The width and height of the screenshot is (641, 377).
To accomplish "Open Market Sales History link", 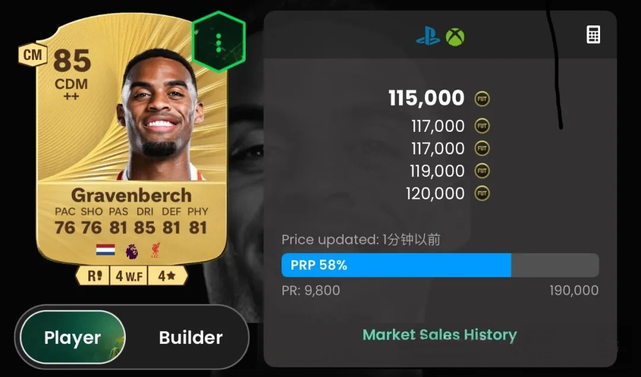I will 440,335.
